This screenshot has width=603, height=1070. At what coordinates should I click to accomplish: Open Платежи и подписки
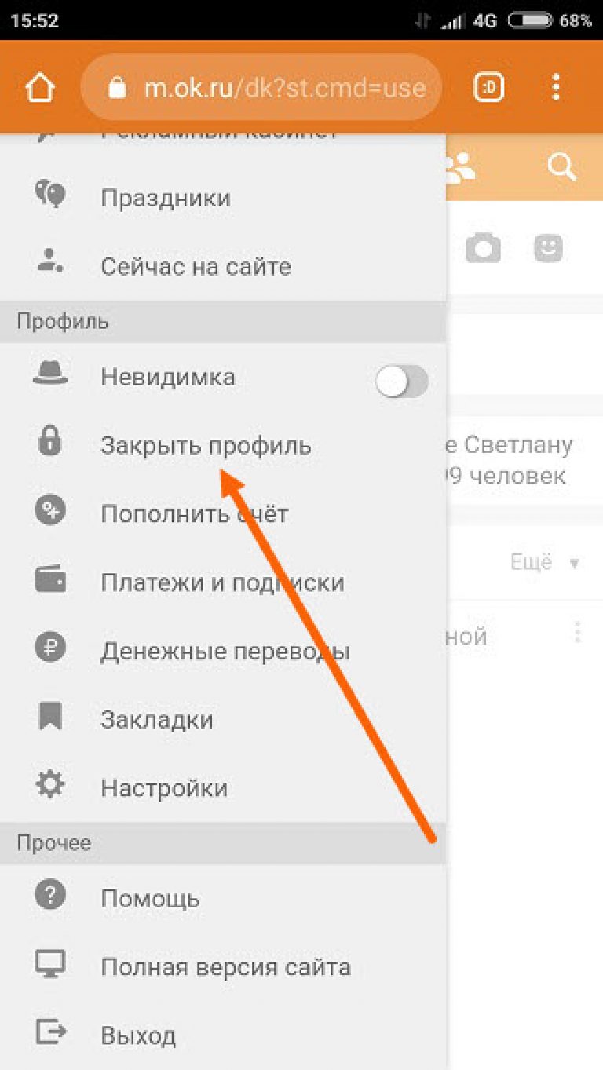223,582
